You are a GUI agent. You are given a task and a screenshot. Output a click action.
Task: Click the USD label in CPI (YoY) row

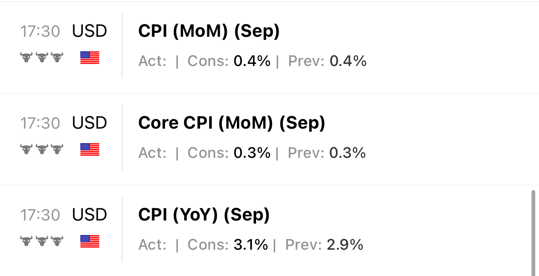[x=89, y=215]
